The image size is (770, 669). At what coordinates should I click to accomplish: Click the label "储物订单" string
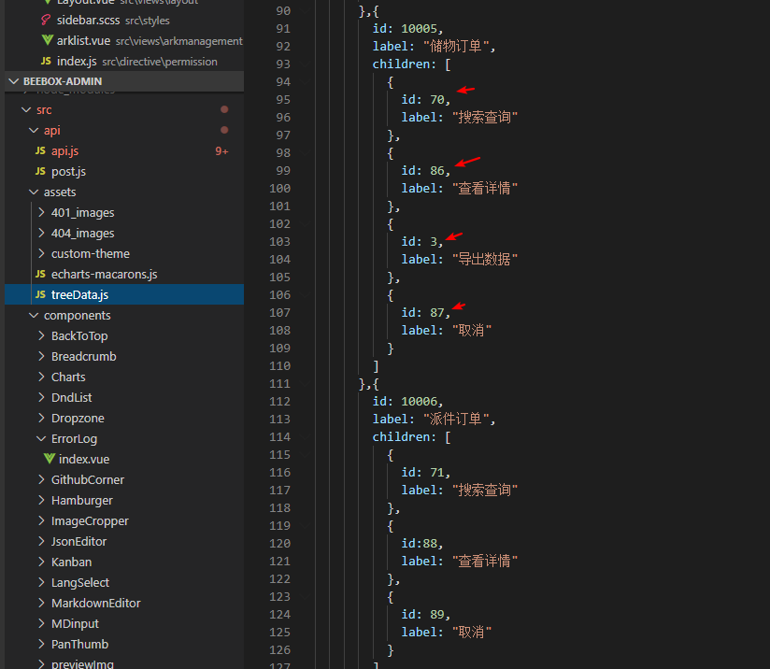(x=456, y=47)
